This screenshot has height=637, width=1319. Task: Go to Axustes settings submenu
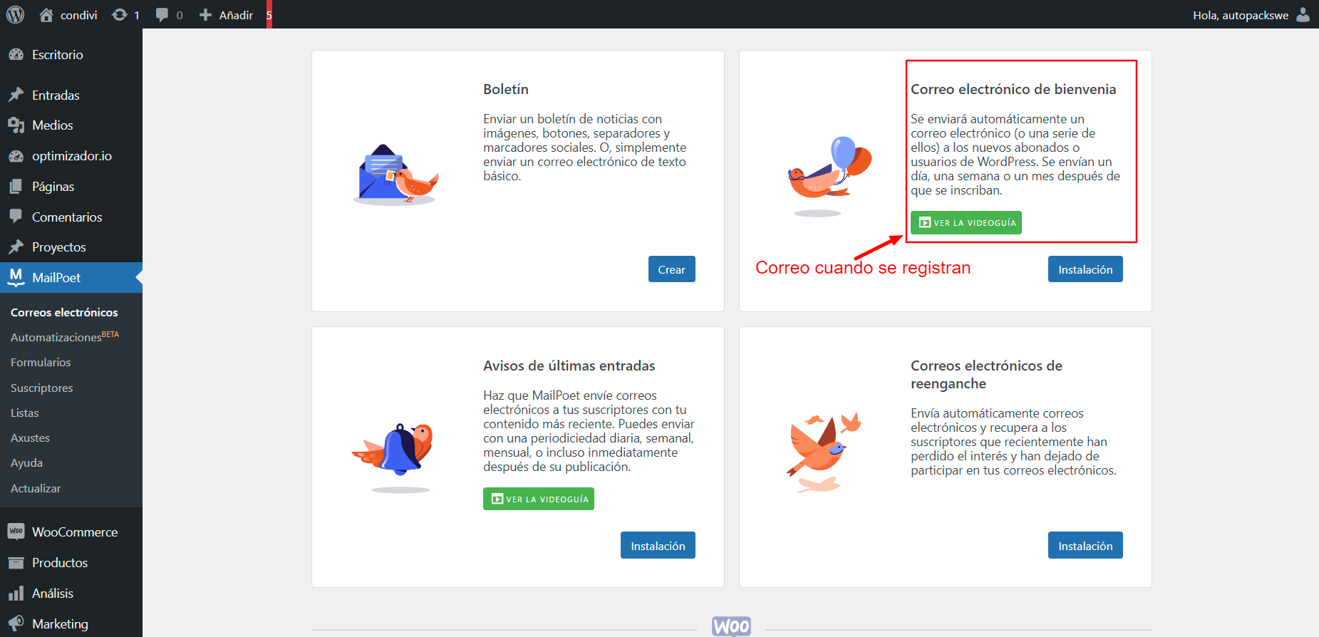tap(30, 438)
